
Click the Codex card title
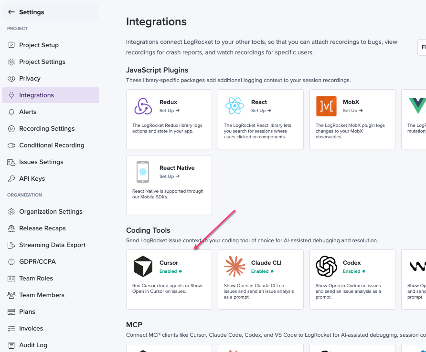[x=351, y=263]
